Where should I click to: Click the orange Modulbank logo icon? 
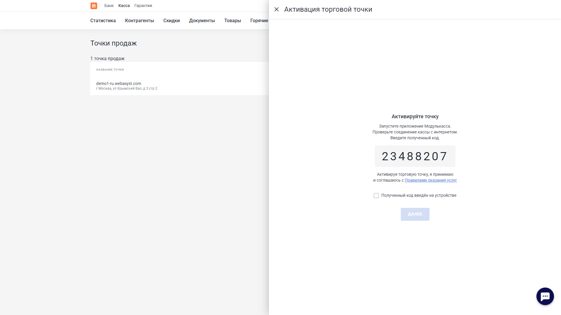[x=94, y=6]
